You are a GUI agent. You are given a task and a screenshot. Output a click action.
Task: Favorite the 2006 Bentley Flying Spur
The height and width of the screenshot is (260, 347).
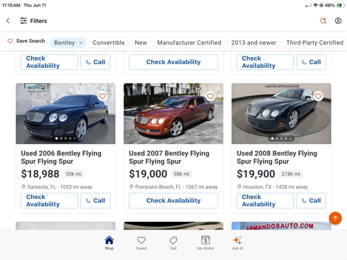tap(102, 96)
